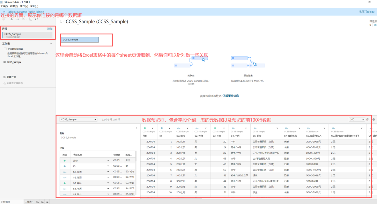This screenshot has width=377, height=204.
Task: Open the CCSS_Sample table selector dropdown
Action: pos(79,119)
